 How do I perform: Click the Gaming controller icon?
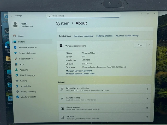[17, 81]
